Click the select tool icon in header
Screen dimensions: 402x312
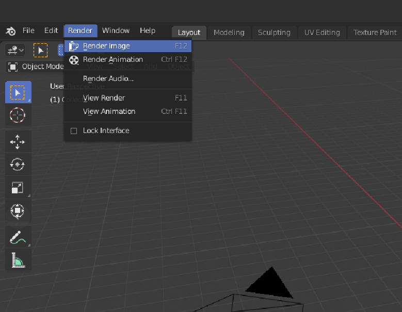(x=40, y=50)
